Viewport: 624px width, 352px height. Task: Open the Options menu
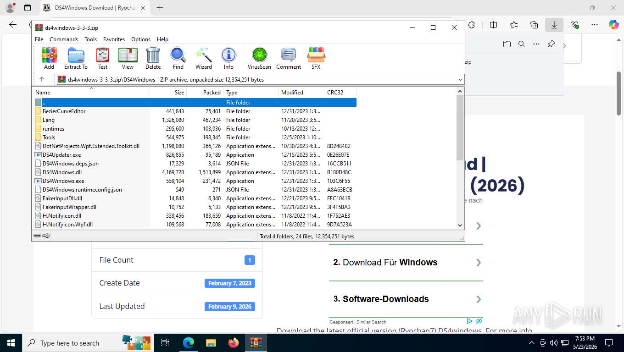pyautogui.click(x=141, y=39)
